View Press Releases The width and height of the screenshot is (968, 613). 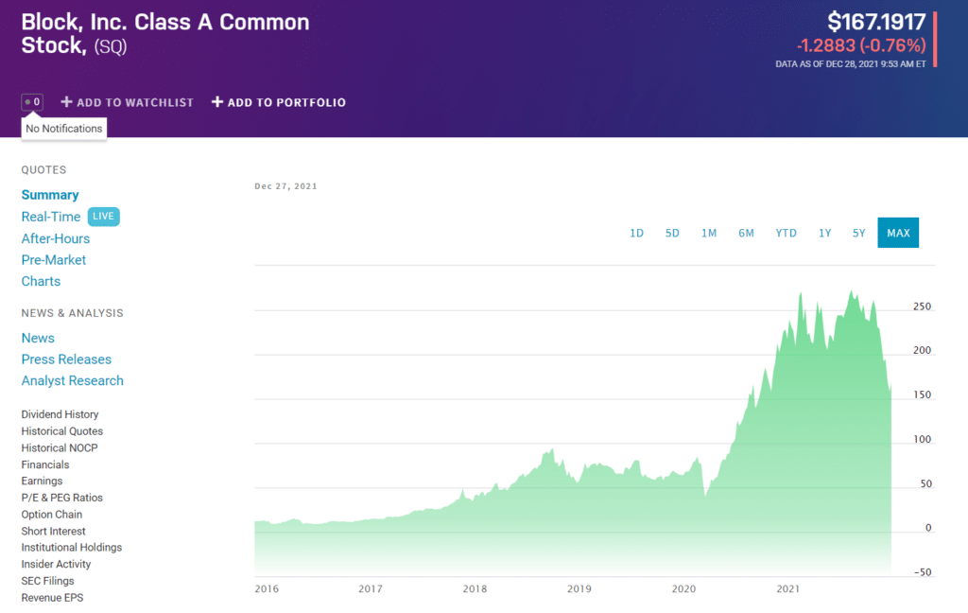(x=67, y=359)
